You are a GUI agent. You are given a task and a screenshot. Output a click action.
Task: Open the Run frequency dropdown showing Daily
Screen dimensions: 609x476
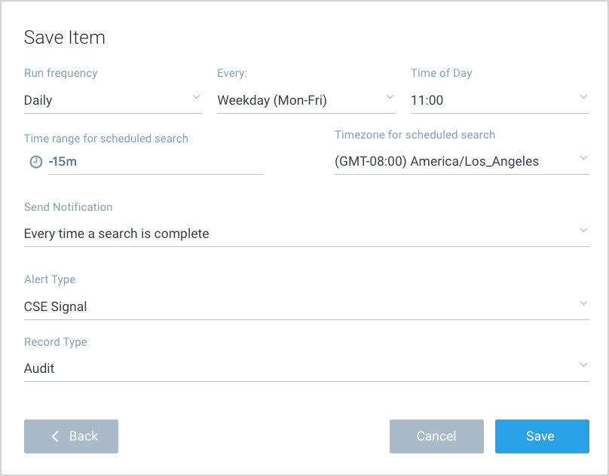click(x=106, y=100)
